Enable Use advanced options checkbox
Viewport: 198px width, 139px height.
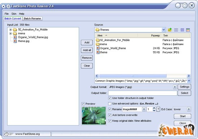click(109, 104)
